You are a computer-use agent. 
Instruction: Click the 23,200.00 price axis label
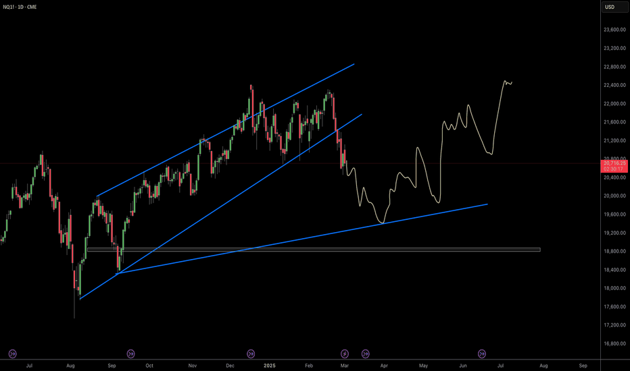tap(614, 48)
